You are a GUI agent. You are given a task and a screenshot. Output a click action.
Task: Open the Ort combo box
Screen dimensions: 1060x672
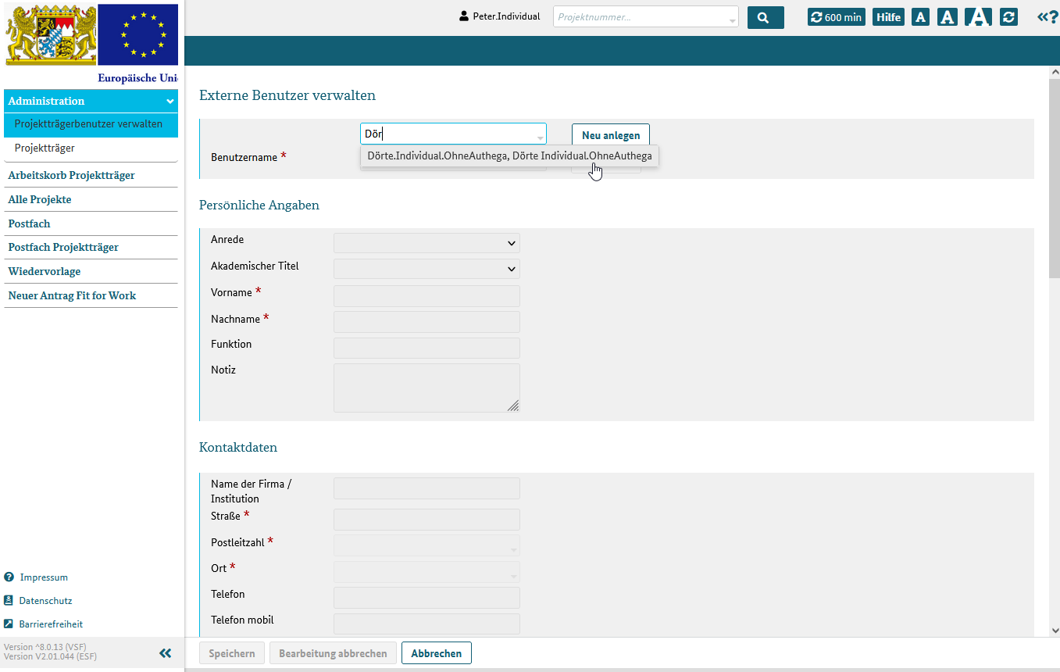coord(426,572)
